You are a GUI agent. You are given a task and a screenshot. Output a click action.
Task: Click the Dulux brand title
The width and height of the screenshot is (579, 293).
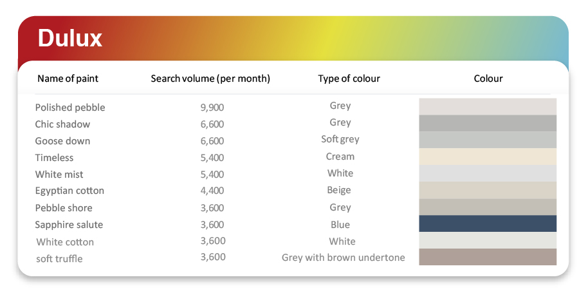[69, 38]
